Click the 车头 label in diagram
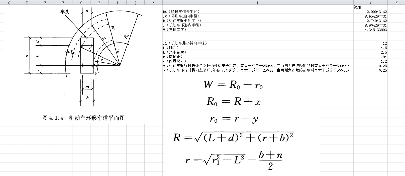The image size is (405, 176). pyautogui.click(x=65, y=12)
